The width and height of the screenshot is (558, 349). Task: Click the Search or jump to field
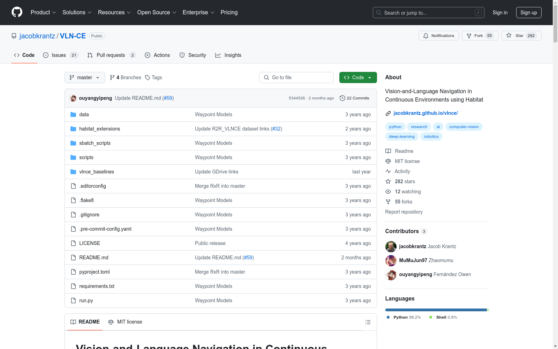pos(429,13)
